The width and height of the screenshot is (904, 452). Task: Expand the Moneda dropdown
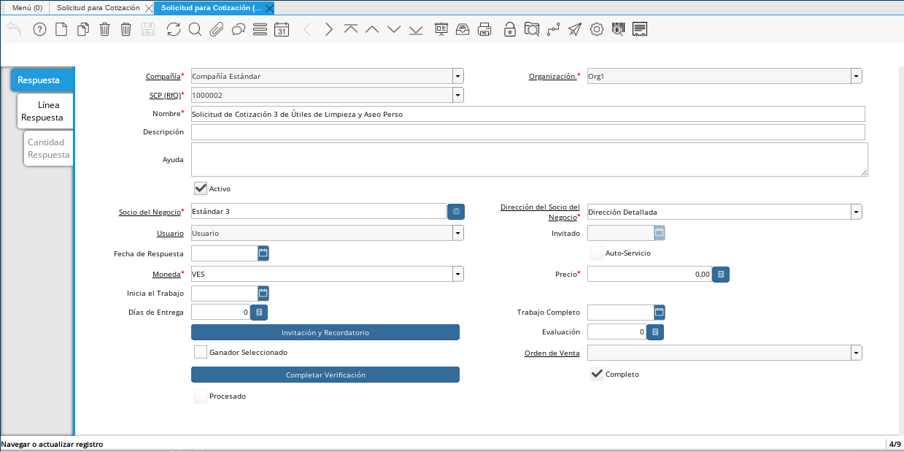(x=457, y=274)
